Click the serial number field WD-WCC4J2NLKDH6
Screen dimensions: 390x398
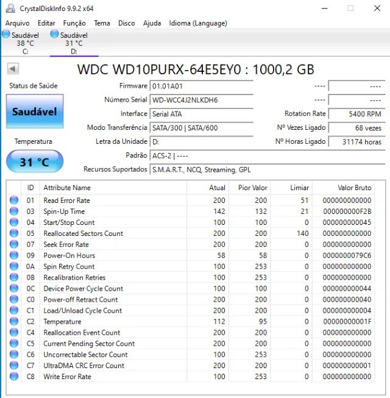(x=202, y=100)
